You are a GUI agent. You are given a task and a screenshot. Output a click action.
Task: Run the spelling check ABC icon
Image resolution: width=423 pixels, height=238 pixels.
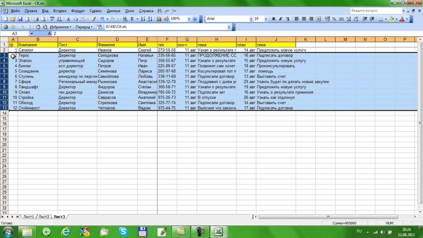[52, 19]
